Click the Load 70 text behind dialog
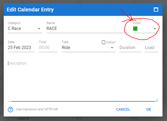The width and height of the screenshot is (167, 121). click(x=24, y=118)
